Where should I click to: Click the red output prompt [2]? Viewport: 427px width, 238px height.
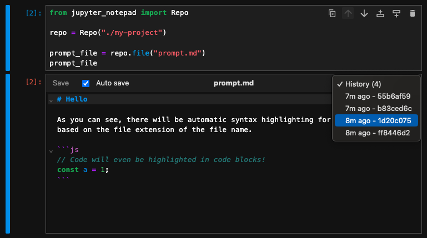point(33,82)
